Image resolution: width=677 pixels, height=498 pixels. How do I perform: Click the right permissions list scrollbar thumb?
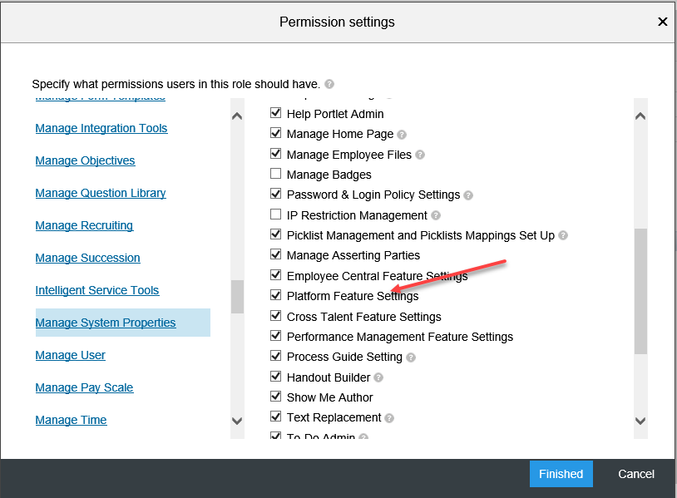coord(640,291)
